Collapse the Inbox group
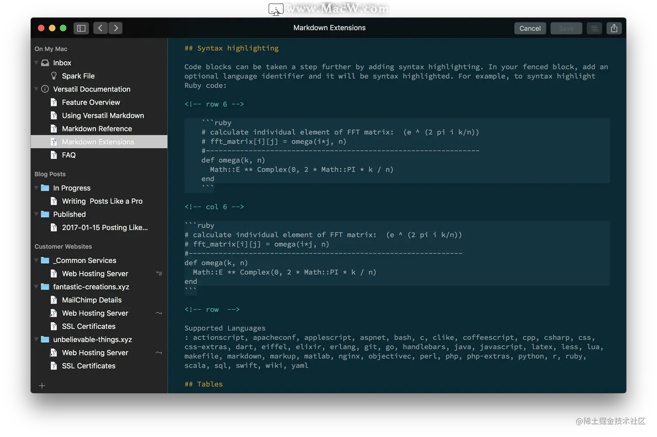 coord(36,63)
